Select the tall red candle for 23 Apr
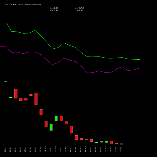The width and height of the screenshot is (157, 157). [x=16, y=94]
